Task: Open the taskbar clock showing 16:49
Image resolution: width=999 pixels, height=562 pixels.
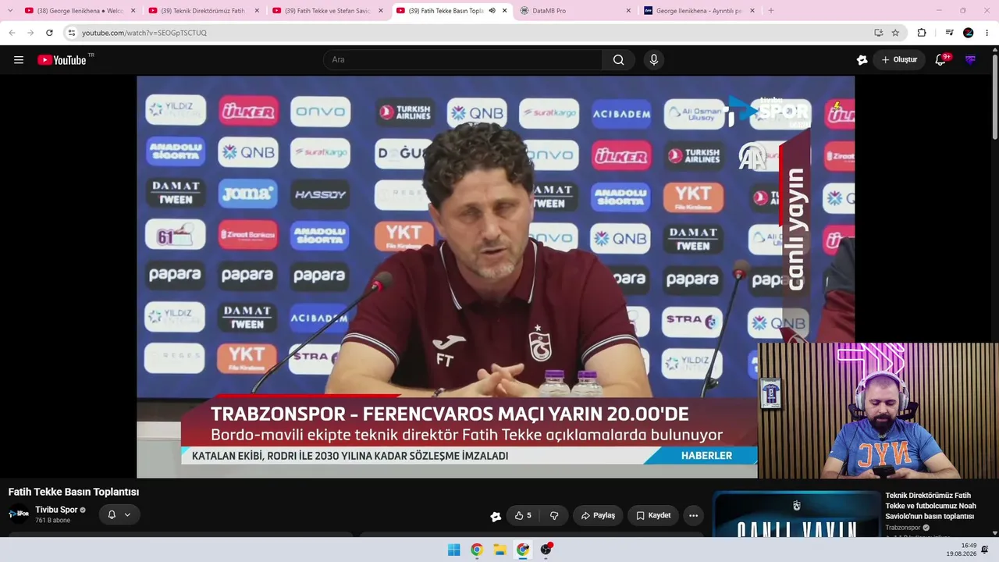Action: coord(961,550)
